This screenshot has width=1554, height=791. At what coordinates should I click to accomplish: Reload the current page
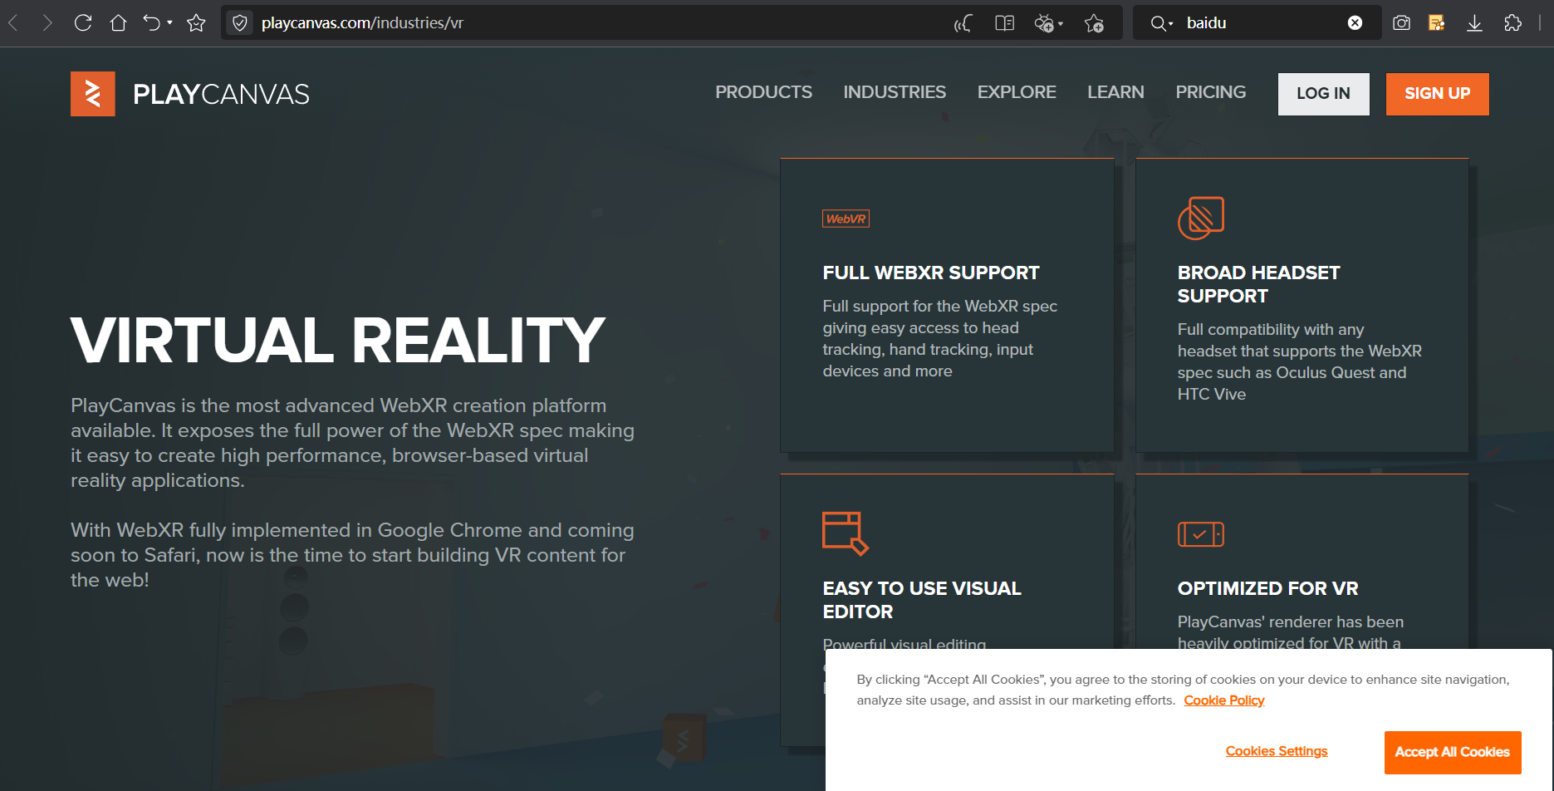(83, 23)
